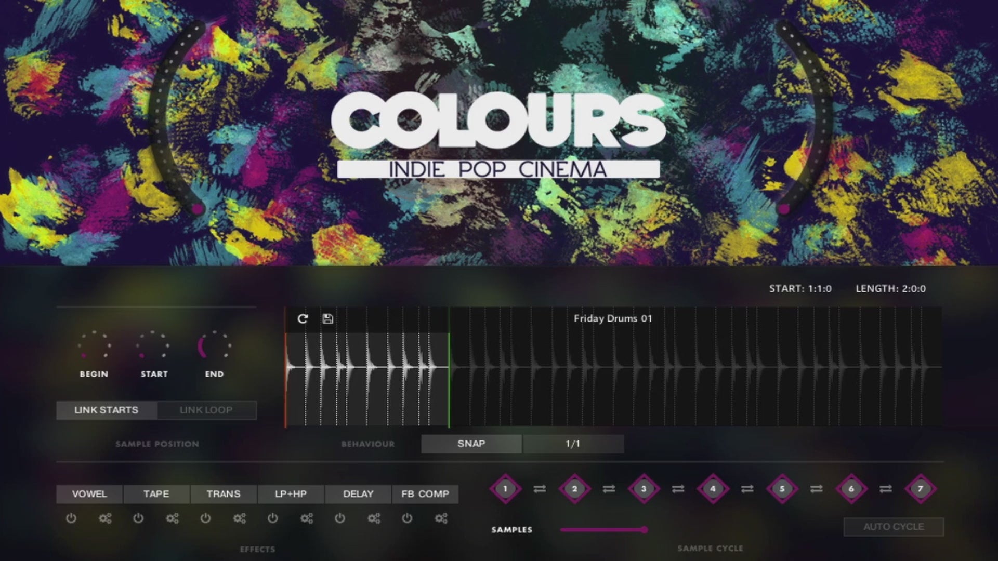Open TAPE effect settings gears

click(172, 518)
